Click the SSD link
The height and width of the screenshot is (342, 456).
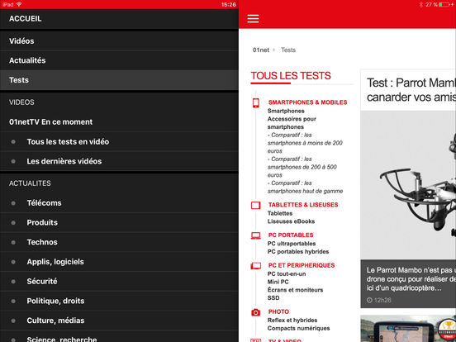tap(273, 297)
